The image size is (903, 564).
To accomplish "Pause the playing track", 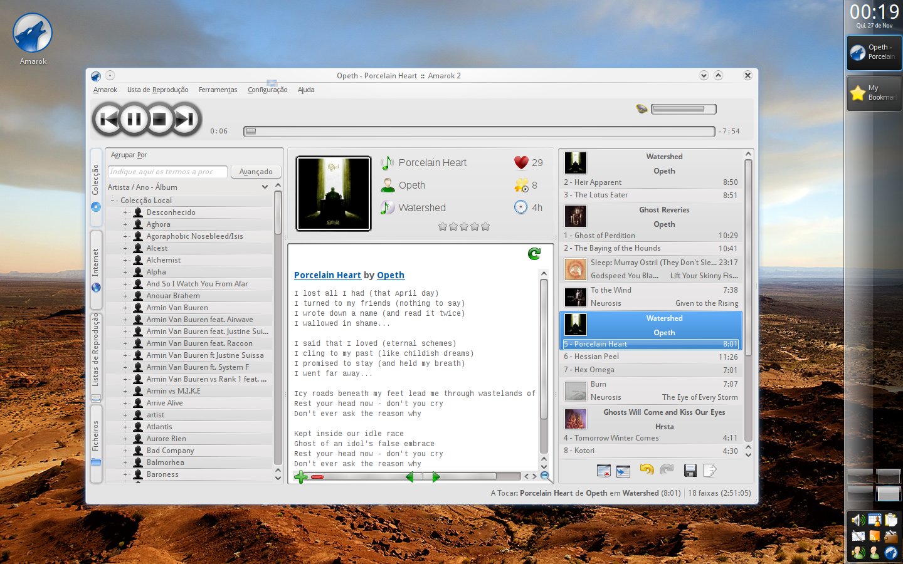I will [134, 119].
